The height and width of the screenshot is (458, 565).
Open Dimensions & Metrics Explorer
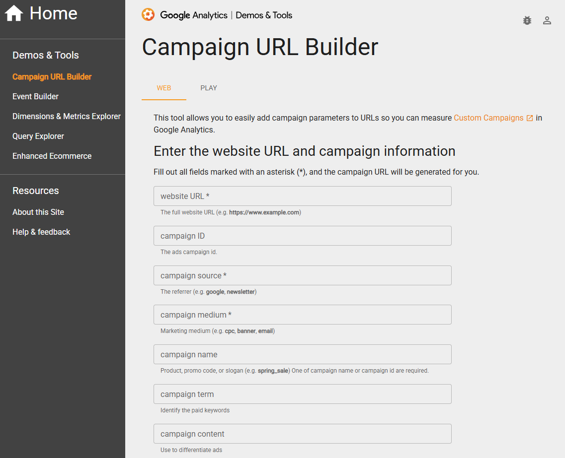(x=66, y=116)
